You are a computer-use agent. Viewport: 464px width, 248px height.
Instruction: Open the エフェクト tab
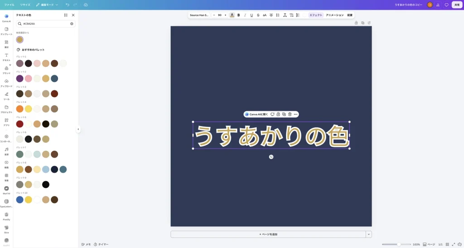click(316, 15)
